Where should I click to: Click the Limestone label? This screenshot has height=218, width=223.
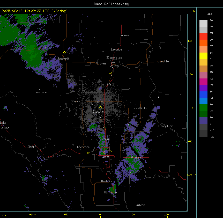(x=40, y=92)
